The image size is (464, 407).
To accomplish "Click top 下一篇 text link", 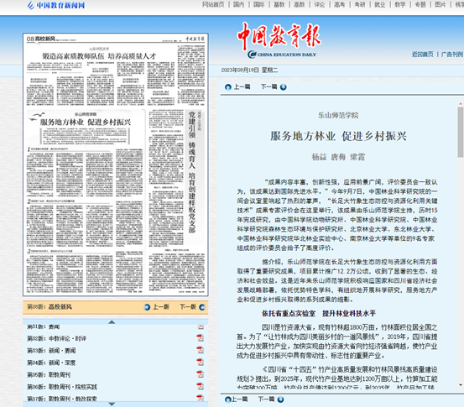I will 269,86.
